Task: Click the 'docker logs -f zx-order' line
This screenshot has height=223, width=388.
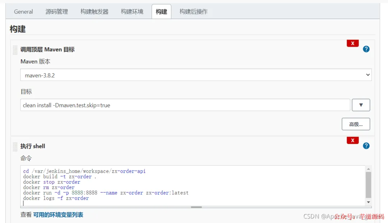Action: pos(56,198)
